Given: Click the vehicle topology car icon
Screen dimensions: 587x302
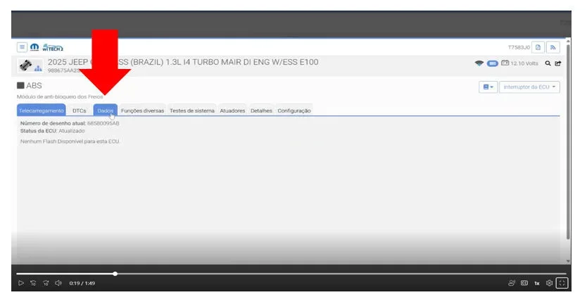Looking at the screenshot, I should point(26,65).
